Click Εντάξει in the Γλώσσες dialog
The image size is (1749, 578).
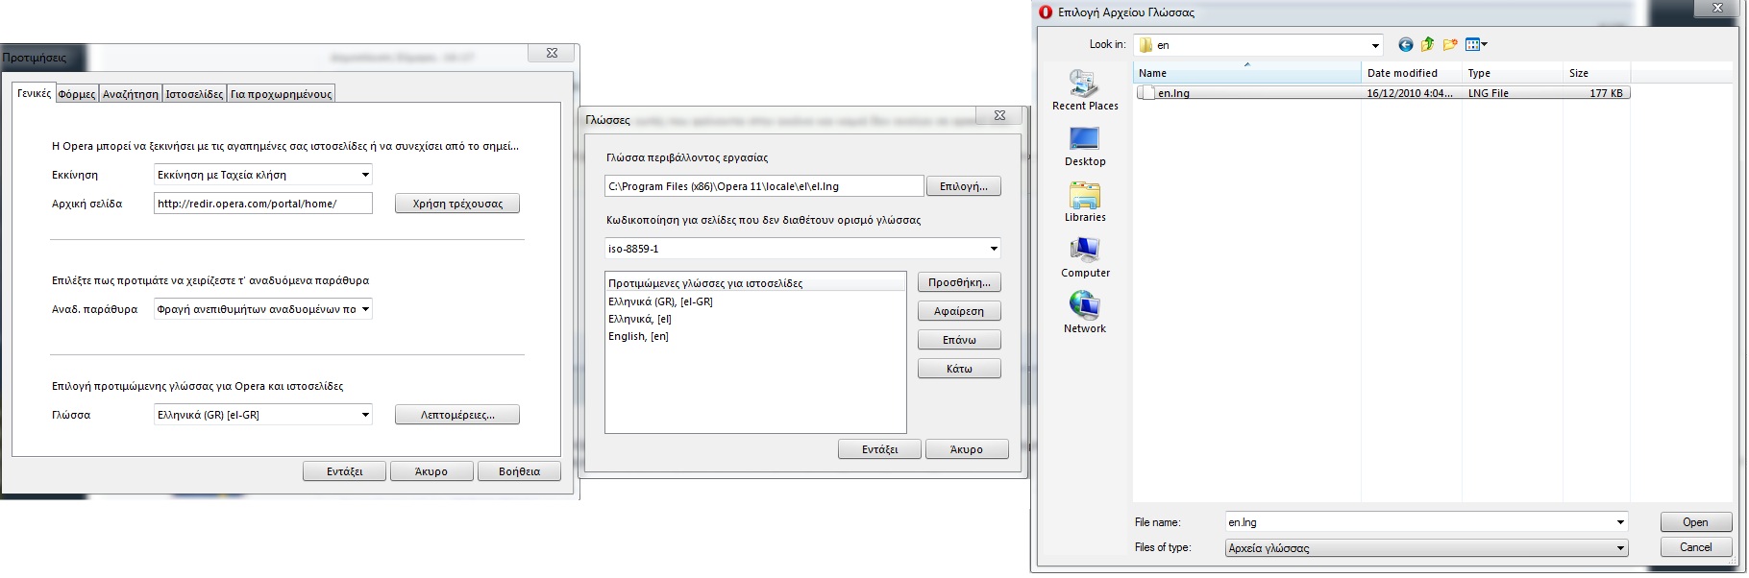[879, 449]
